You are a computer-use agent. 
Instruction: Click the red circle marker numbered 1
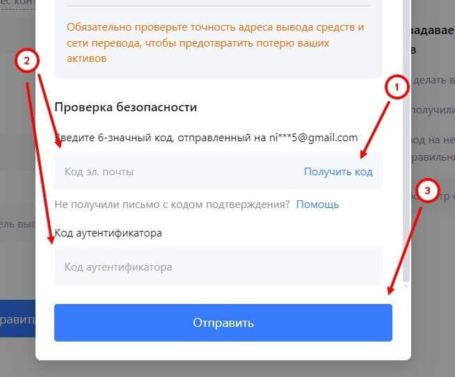[397, 87]
